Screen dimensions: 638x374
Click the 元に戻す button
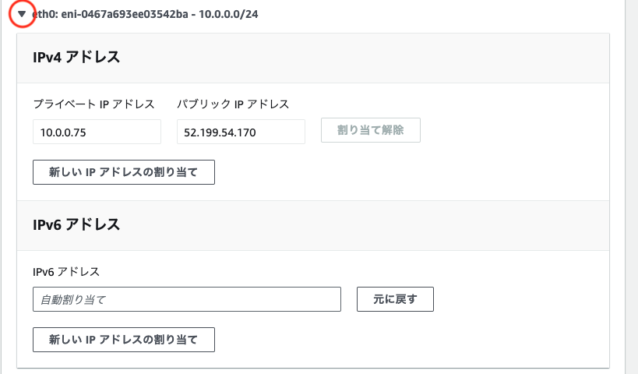395,299
